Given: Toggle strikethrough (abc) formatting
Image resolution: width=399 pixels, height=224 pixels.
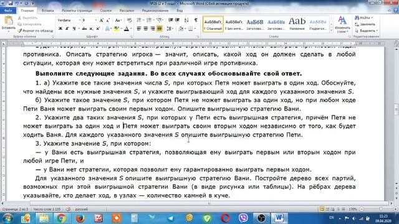Looking at the screenshot, I should [84, 29].
